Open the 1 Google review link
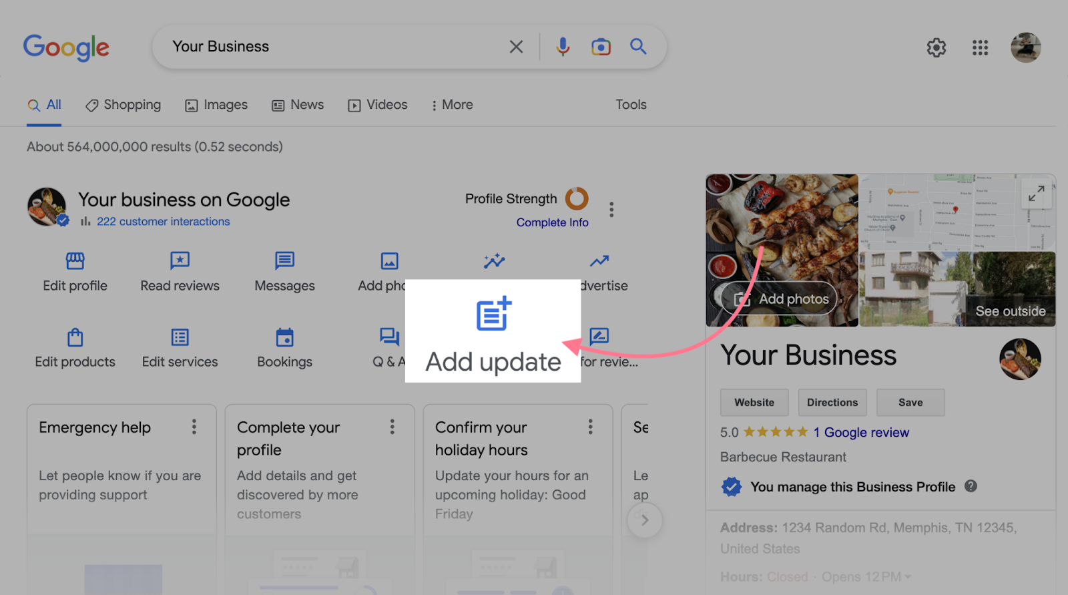 click(x=861, y=432)
